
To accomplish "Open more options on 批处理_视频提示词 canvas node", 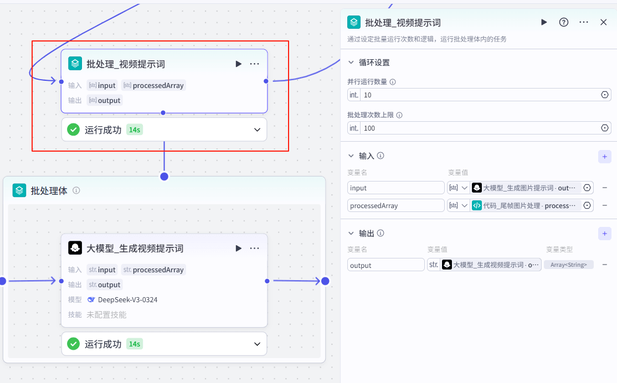I will pyautogui.click(x=254, y=64).
